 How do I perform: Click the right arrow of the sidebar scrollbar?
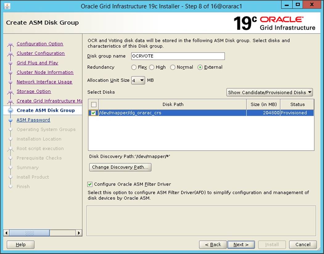pos(79,233)
